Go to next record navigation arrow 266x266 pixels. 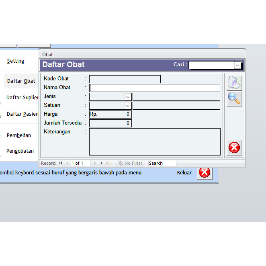coord(95,163)
